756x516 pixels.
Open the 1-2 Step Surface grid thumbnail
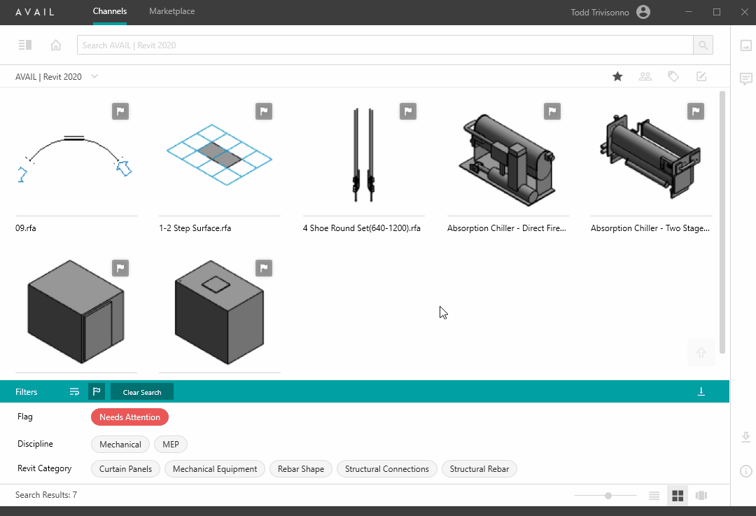219,155
